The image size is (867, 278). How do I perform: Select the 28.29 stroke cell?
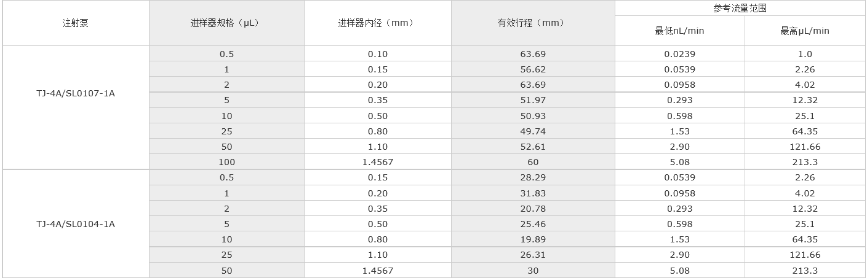coord(532,177)
